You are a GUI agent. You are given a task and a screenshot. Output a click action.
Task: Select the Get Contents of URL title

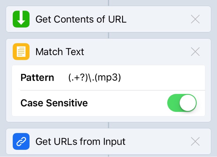click(x=81, y=19)
